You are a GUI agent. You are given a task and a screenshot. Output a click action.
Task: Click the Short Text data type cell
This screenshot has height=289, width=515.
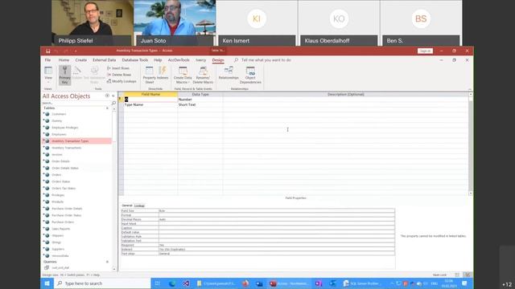tap(200, 104)
